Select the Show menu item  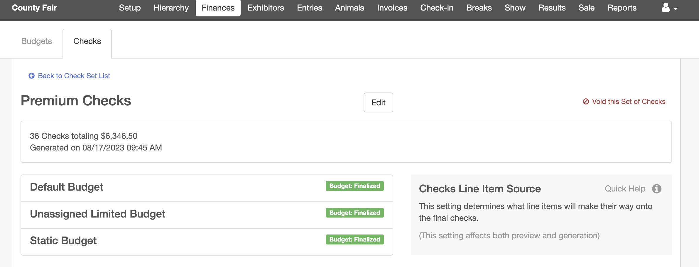515,8
